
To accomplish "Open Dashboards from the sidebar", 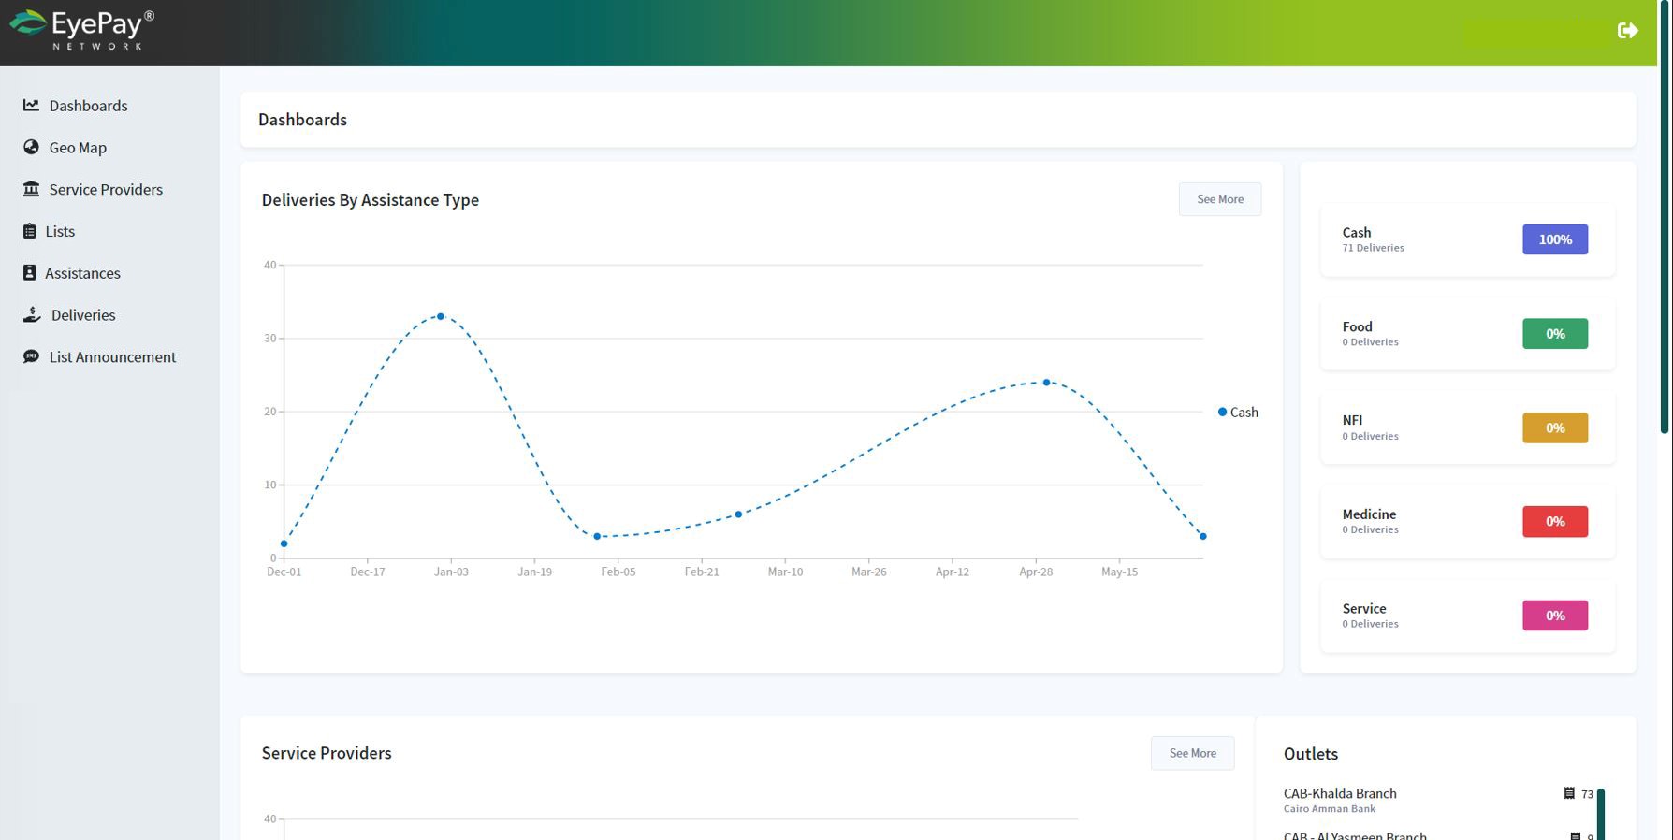I will point(88,106).
